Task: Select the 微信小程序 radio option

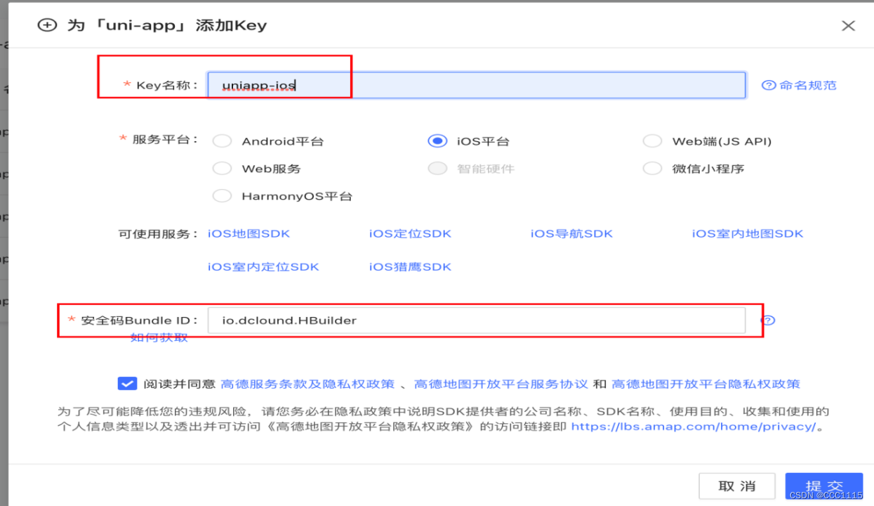Action: tap(652, 169)
